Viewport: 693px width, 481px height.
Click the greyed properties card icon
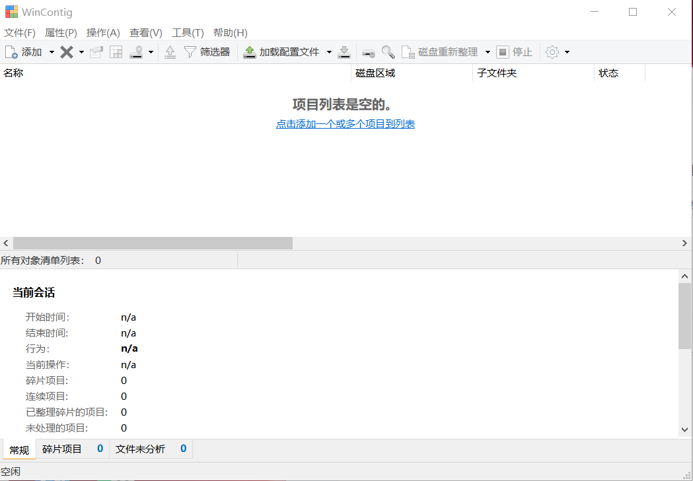(x=96, y=52)
